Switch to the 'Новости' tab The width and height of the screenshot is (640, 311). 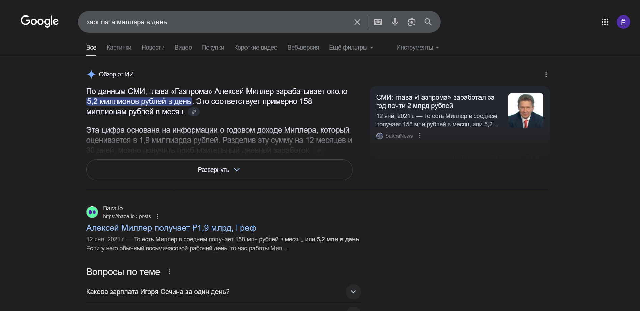point(153,48)
